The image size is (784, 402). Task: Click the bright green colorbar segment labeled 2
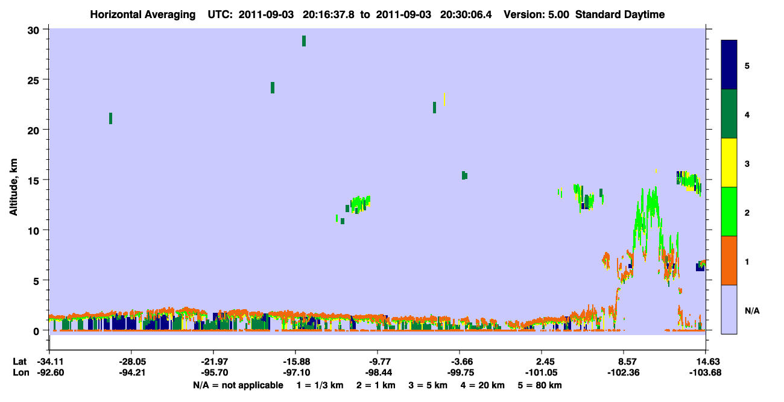point(729,212)
